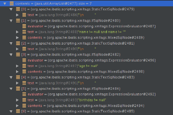Click the field icon of text String@2490
Screen dimensions: 173x115
pos(24,49)
